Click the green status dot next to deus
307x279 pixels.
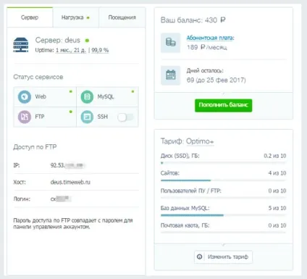pyautogui.click(x=87, y=41)
